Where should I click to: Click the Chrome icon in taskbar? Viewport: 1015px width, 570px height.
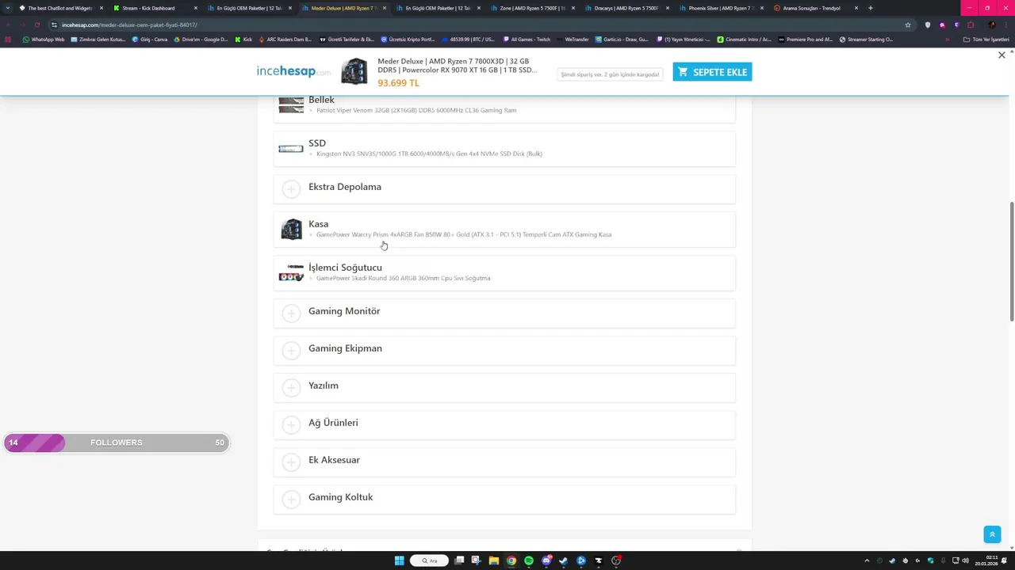[x=511, y=560]
